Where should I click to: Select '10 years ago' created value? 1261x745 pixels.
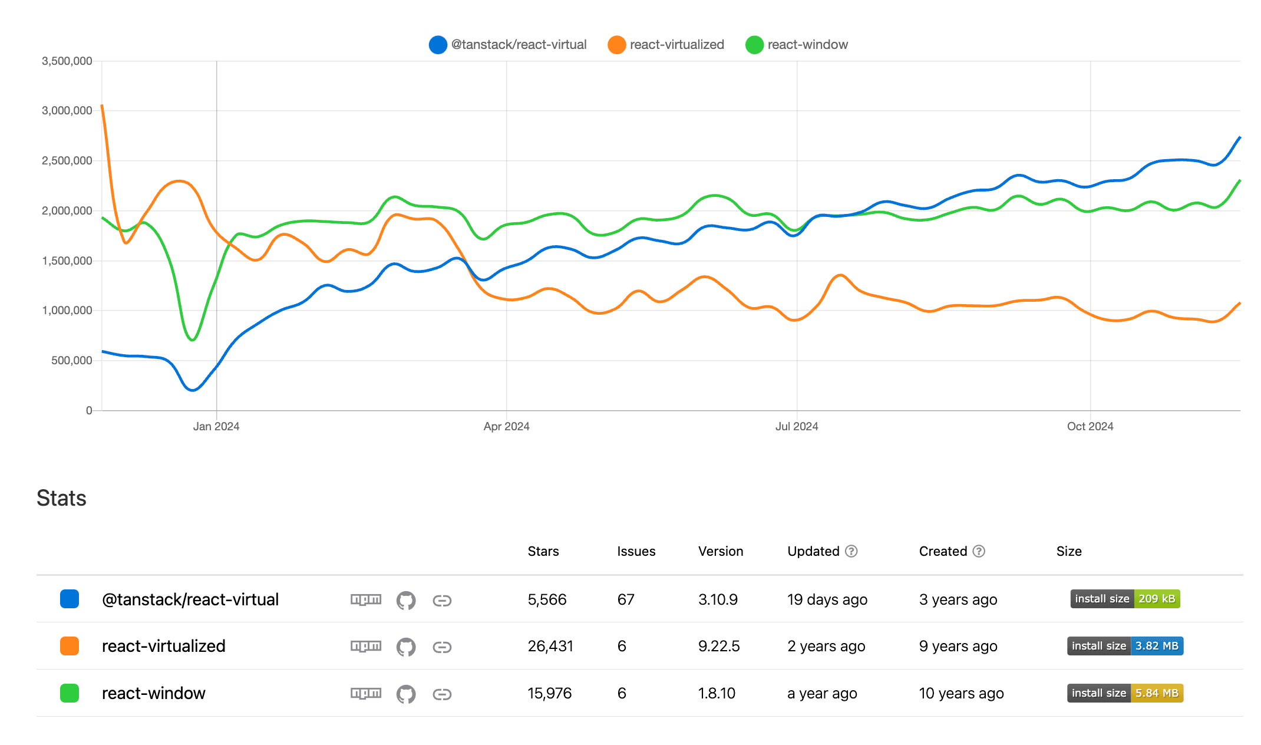coord(962,693)
